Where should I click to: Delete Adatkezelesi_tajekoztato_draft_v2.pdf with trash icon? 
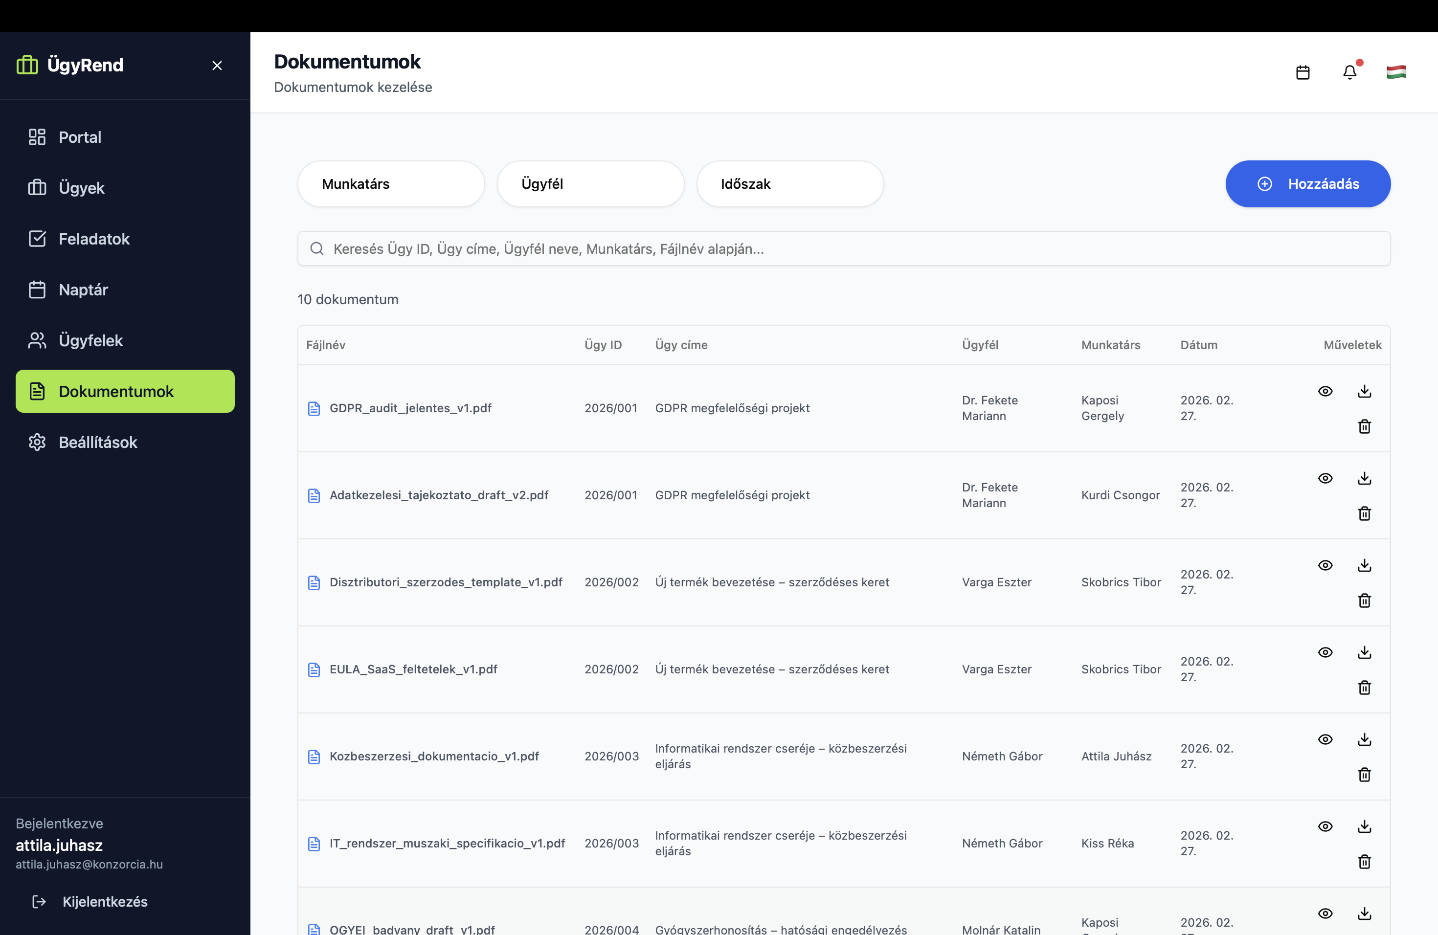[1364, 513]
